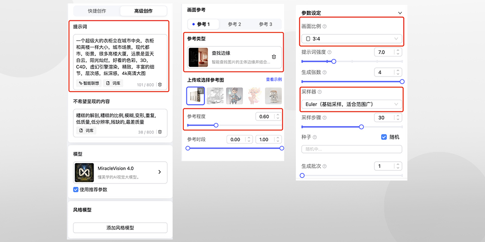Click the help icon beside 画面比例

pyautogui.click(x=324, y=27)
